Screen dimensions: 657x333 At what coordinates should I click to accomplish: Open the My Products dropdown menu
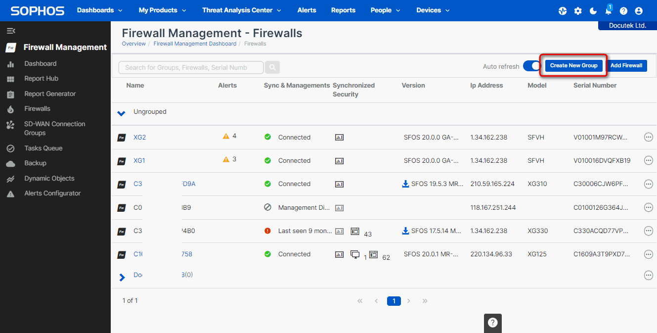tap(163, 10)
